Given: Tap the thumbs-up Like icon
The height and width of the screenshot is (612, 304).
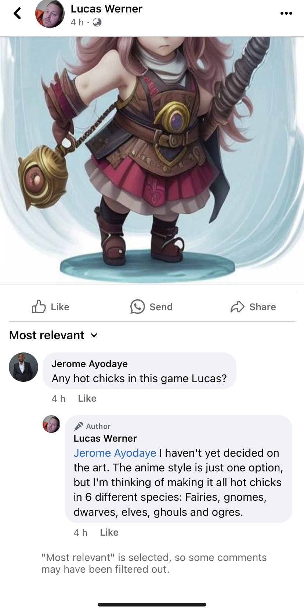Looking at the screenshot, I should tap(39, 307).
